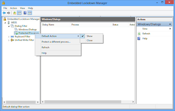
Task: Close the Embedded Lockdown Manager window
Action: [x=169, y=2]
